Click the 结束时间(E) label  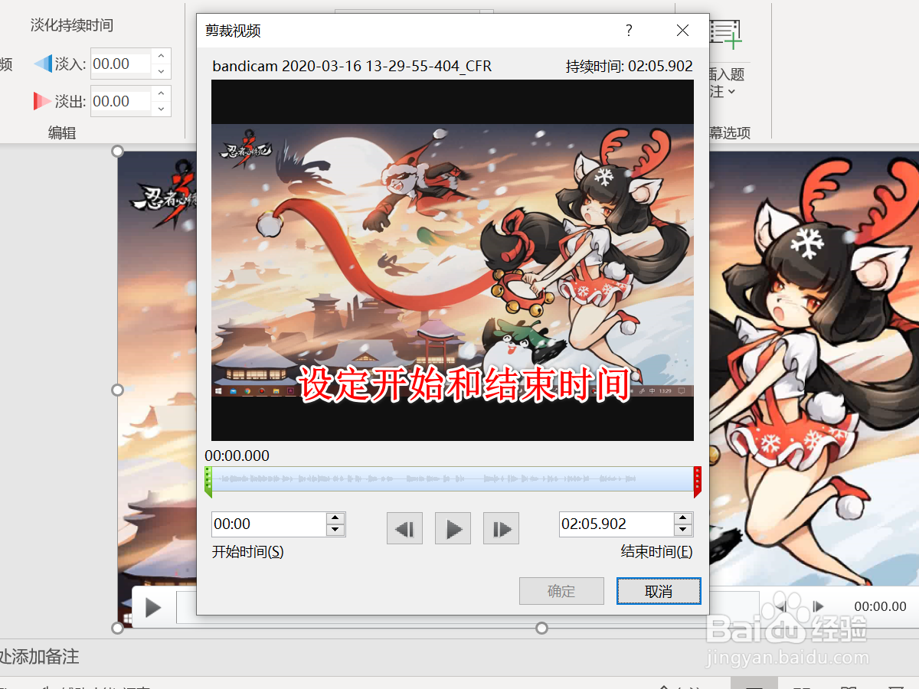656,551
